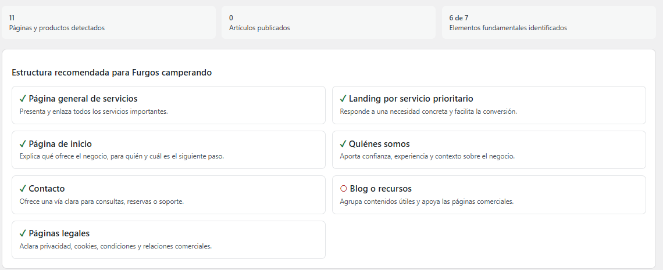
Task: Click the text 'Elementos fundamentales identificados'
Action: (x=508, y=28)
